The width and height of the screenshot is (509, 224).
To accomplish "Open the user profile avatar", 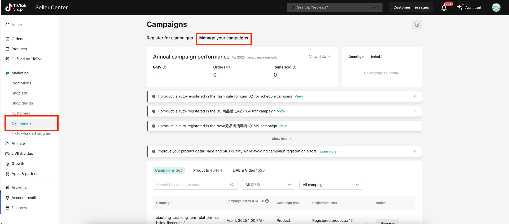I will [x=496, y=7].
